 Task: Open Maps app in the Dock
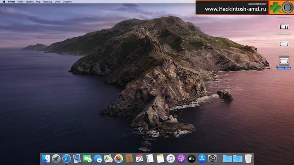coord(108,159)
